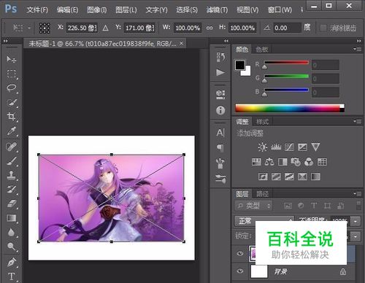Image resolution: width=365 pixels, height=283 pixels.
Task: Select the Dodge tool
Action: point(11,247)
